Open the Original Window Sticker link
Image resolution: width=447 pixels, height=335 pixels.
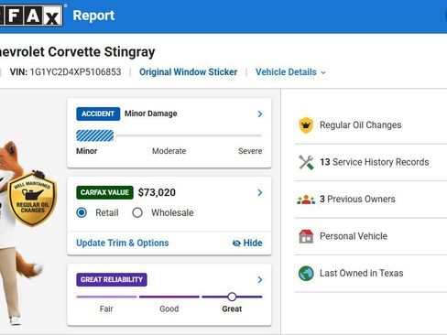click(188, 72)
